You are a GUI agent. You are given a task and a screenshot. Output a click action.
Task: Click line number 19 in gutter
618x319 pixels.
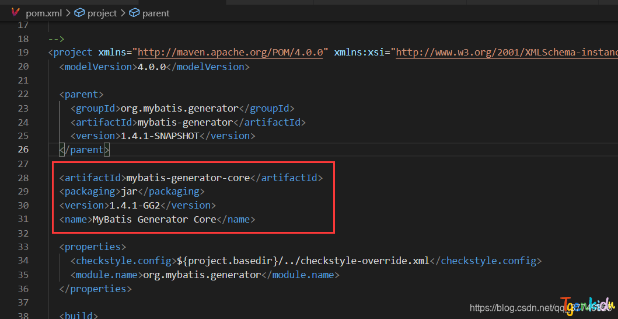(23, 53)
